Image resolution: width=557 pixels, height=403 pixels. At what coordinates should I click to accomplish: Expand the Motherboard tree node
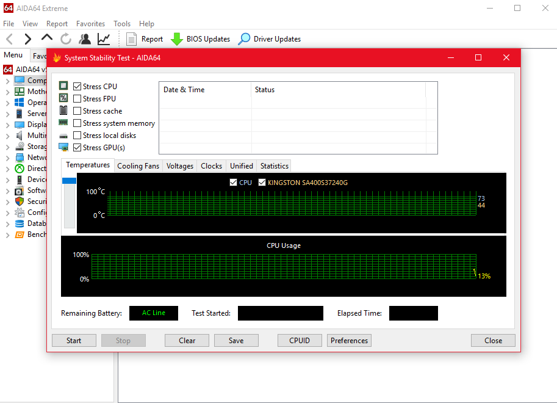click(7, 92)
